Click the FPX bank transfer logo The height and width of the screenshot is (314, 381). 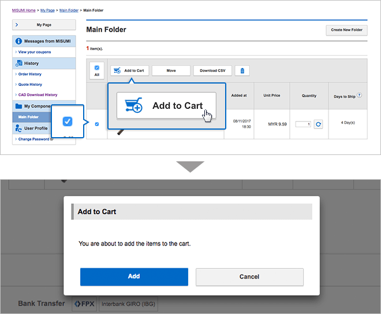tap(84, 303)
